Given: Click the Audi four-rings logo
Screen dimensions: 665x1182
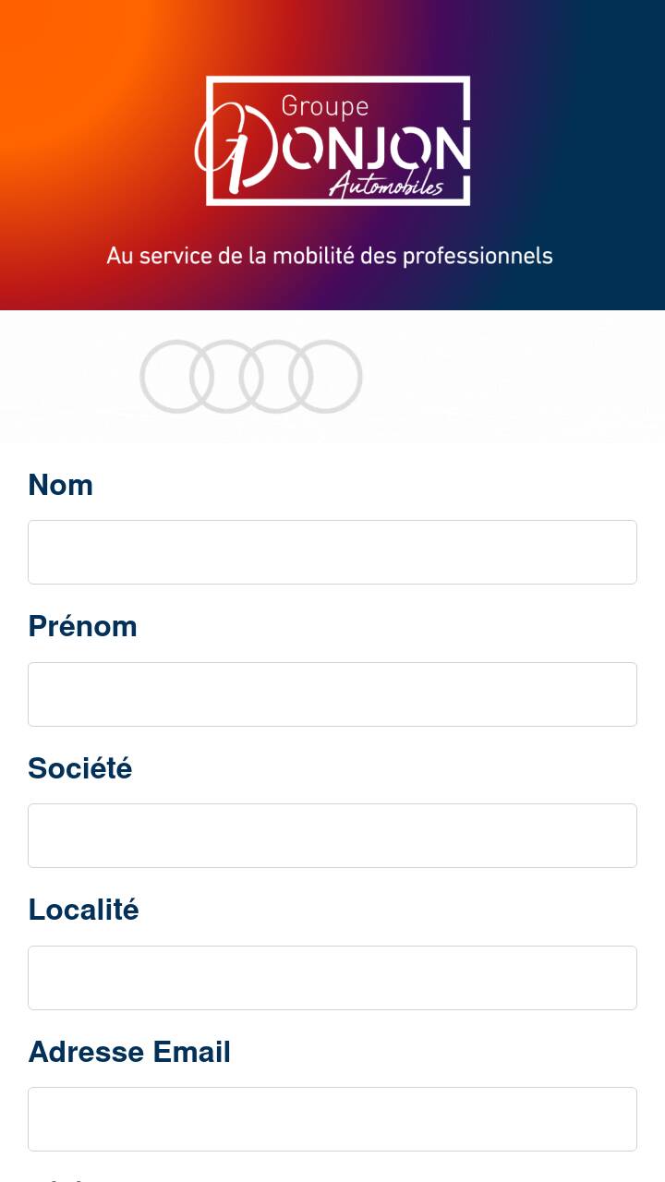Looking at the screenshot, I should point(251,377).
